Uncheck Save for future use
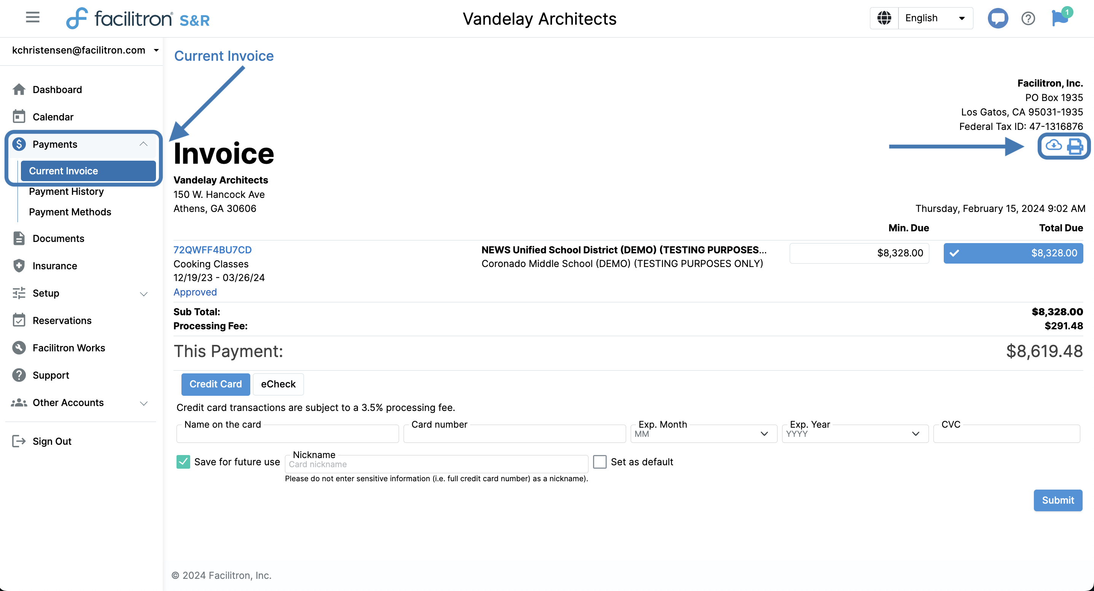The width and height of the screenshot is (1094, 591). pos(183,462)
